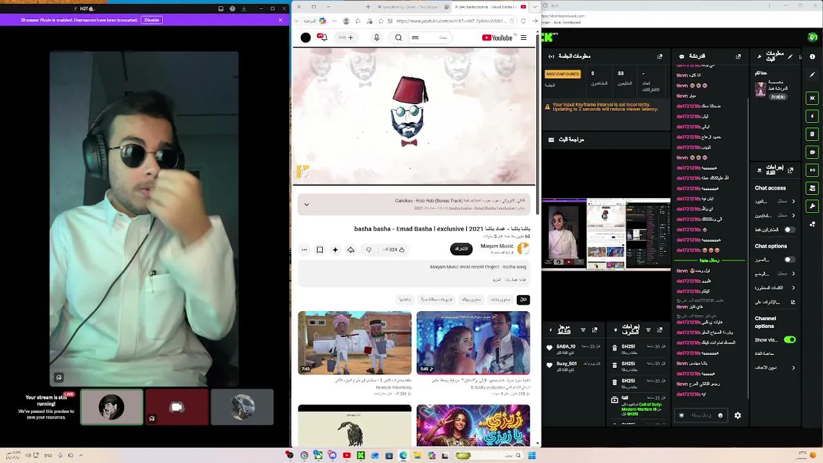The image size is (823, 463).
Task: Open the Kick profile avatar
Action: (813, 37)
